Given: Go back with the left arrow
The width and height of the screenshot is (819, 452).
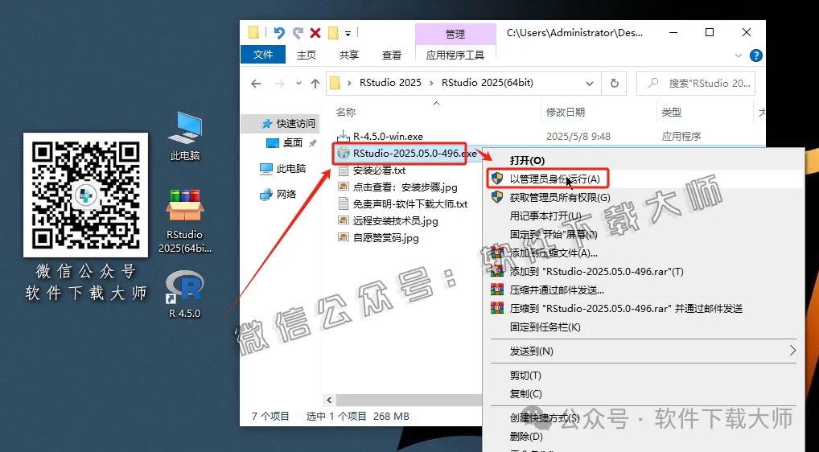Looking at the screenshot, I should [x=256, y=84].
